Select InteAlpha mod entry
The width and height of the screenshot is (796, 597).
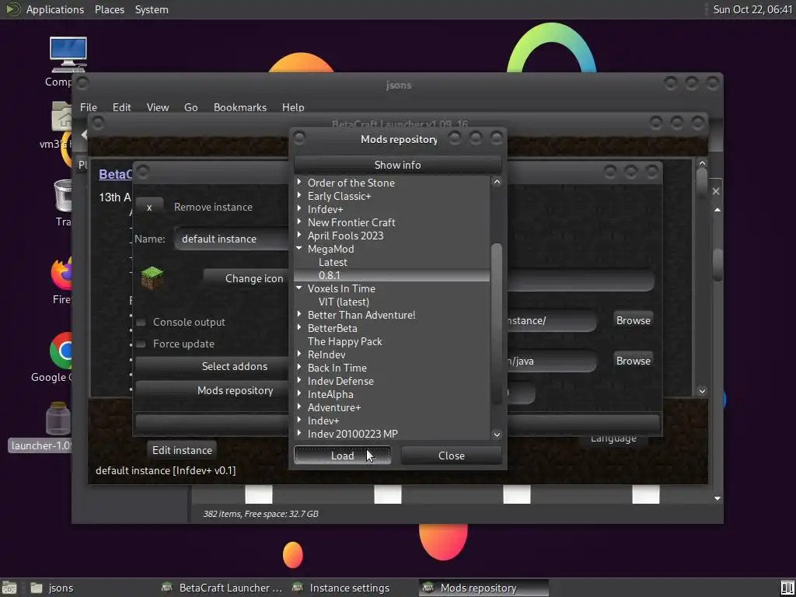[x=330, y=394]
